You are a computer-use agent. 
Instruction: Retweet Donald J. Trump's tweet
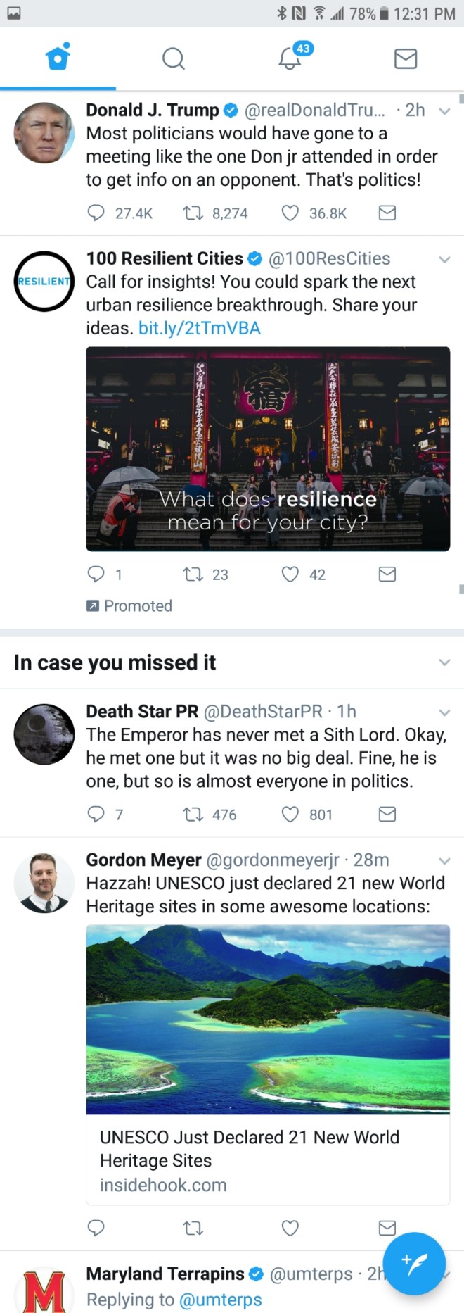pos(193,213)
